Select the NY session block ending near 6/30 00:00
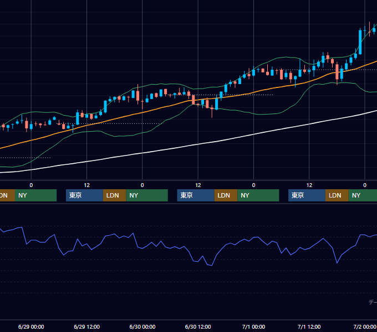The width and height of the screenshot is (377, 332). pyautogui.click(x=147, y=195)
